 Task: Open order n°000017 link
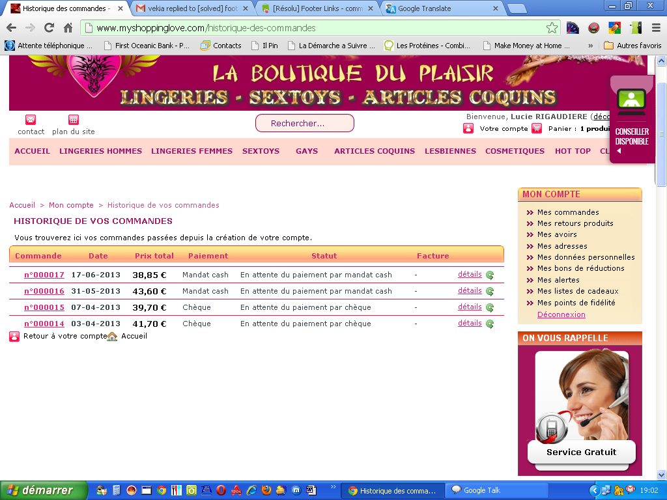point(44,275)
